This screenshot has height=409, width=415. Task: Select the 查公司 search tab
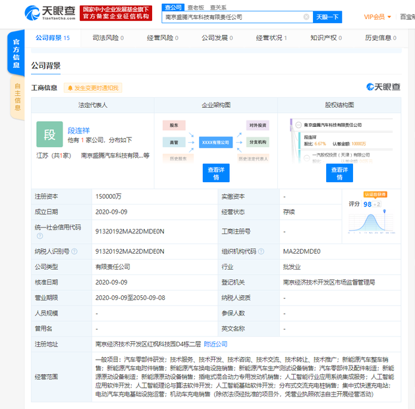[x=173, y=8]
